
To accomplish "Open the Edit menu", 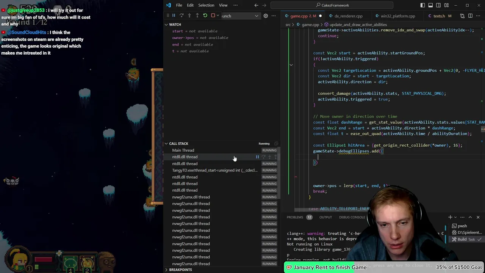I will [190, 5].
